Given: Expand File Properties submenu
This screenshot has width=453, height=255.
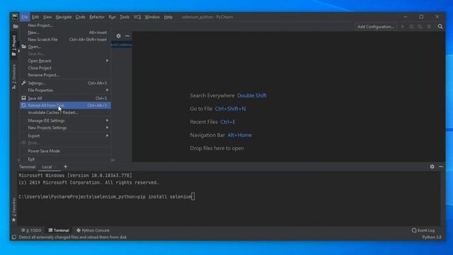Looking at the screenshot, I should pyautogui.click(x=65, y=90).
